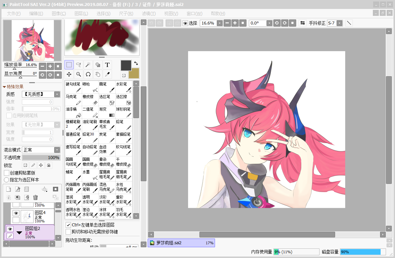Collapse the 图层组2 layer group
Viewport: 395px width, 258px height.
pyautogui.click(x=19, y=233)
